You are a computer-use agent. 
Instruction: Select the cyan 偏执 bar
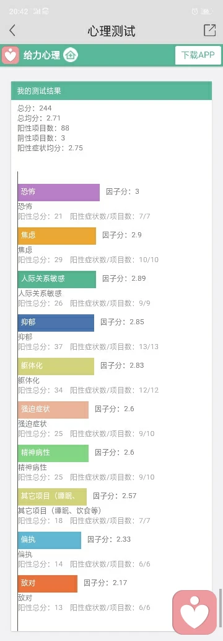click(x=50, y=540)
